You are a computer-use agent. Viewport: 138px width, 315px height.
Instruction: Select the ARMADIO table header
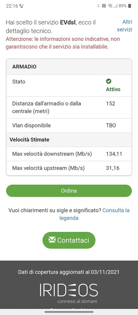69,67
